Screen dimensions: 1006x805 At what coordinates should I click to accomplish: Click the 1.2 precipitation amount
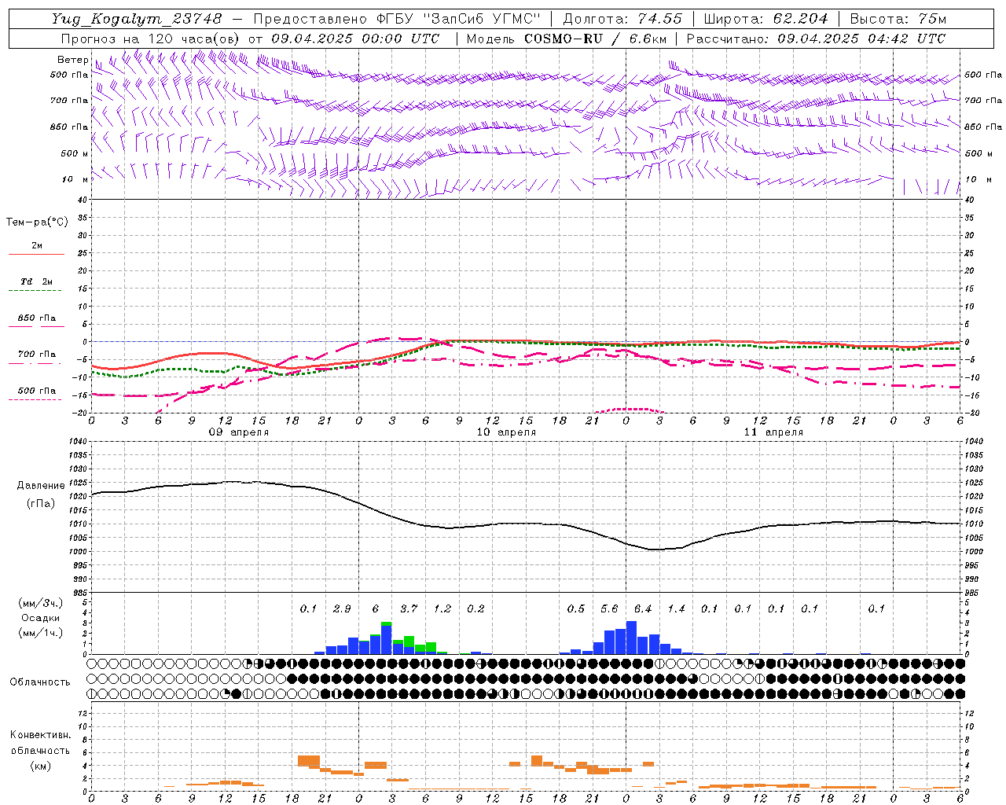coord(442,609)
